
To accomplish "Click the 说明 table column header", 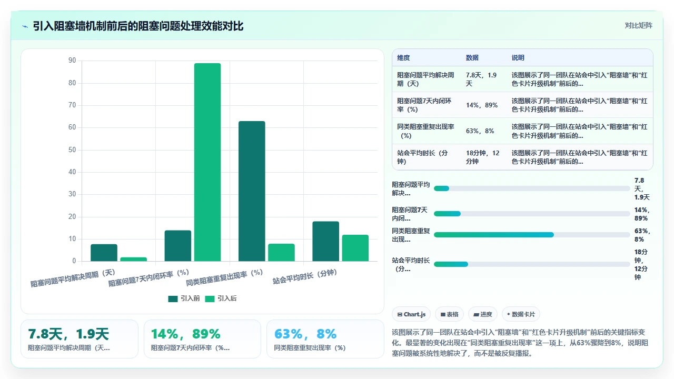I will click(x=518, y=58).
